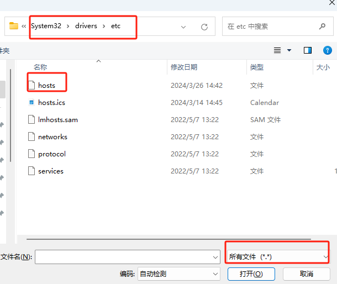
Task: Click the lmhosts.sam file icon
Action: click(x=31, y=119)
